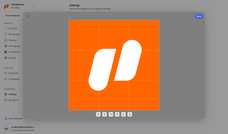This screenshot has height=134, width=228.
Task: Close the image crop dialog with X
Action: pyautogui.click(x=27, y=16)
